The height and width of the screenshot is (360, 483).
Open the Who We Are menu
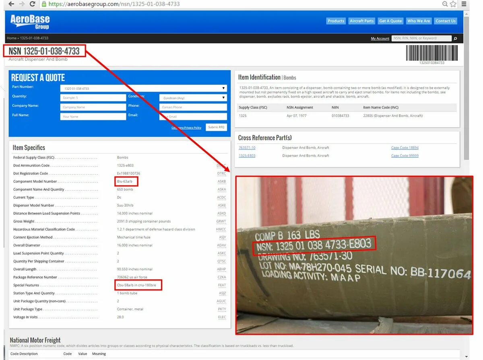[419, 21]
